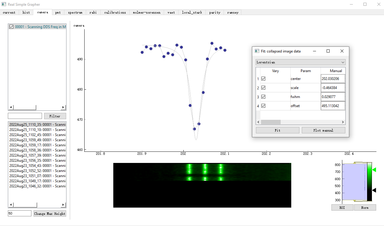Switch to the local_stark tab
Viewport: 384px width, 226px height.
coord(192,12)
